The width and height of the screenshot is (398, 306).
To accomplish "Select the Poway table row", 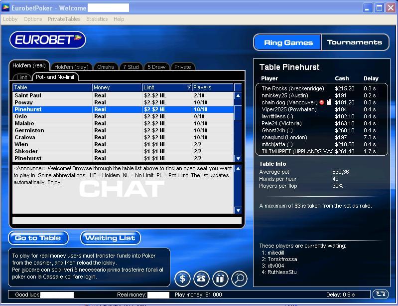I will click(123, 102).
